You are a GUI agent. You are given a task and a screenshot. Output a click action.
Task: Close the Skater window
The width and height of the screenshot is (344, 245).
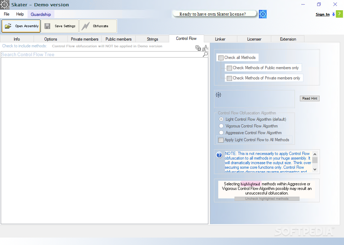(335, 4)
